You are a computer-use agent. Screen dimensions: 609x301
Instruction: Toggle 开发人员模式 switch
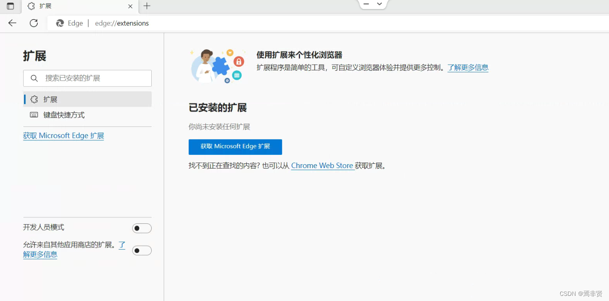(142, 228)
